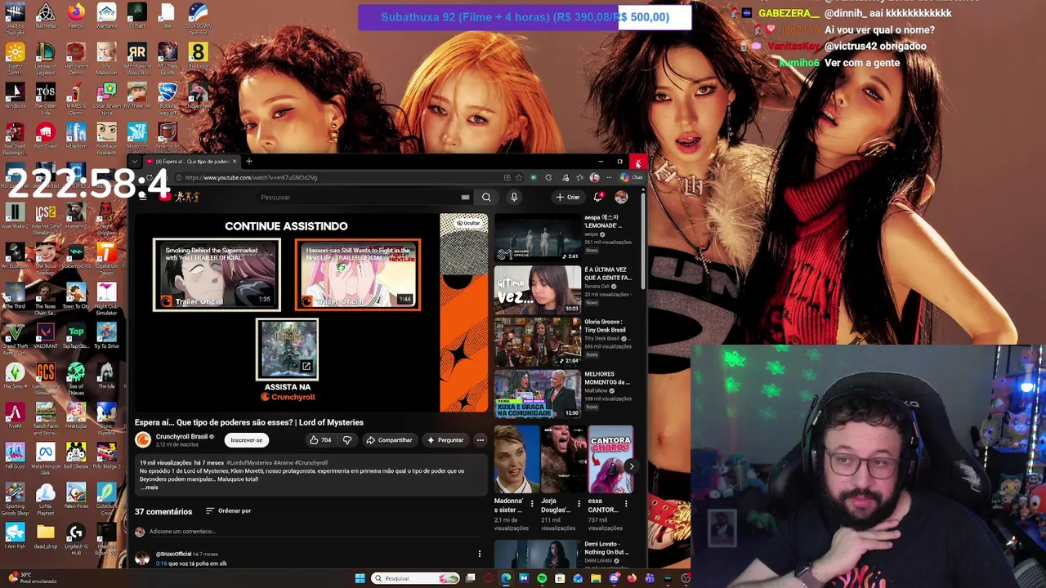Open the VALORANT desktop icon
The image size is (1046, 588).
[x=45, y=335]
